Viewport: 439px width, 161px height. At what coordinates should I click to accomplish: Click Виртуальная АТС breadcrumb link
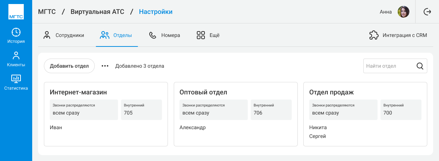pos(97,12)
